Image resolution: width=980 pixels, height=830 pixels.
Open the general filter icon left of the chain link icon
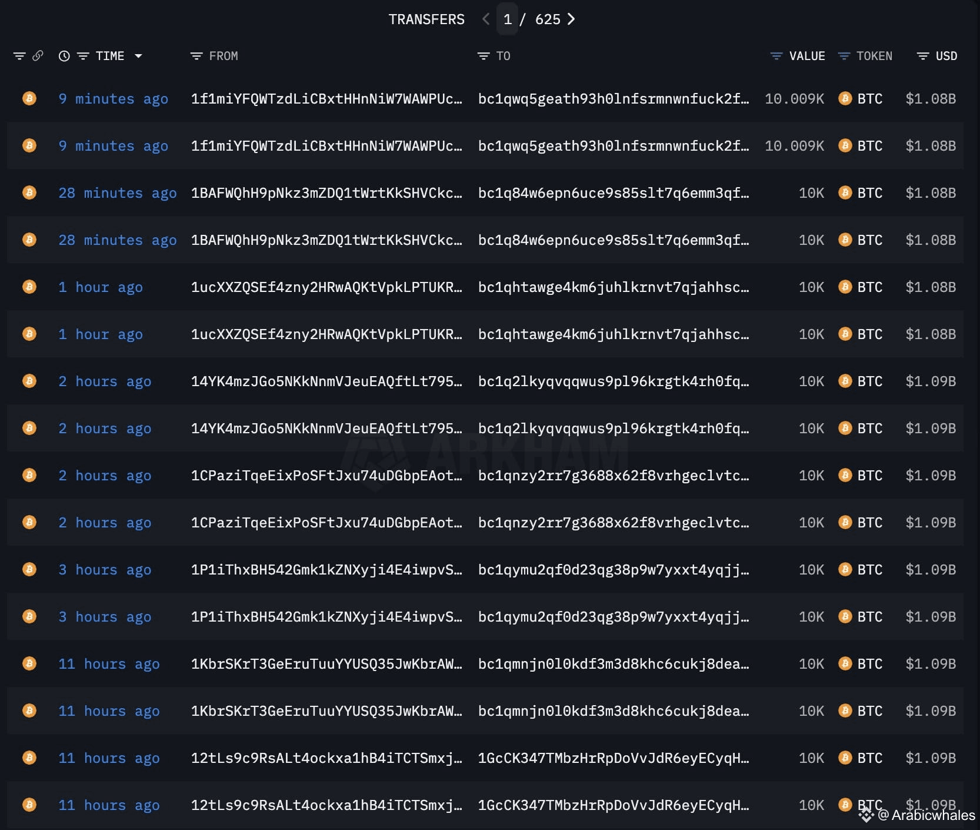pyautogui.click(x=19, y=56)
